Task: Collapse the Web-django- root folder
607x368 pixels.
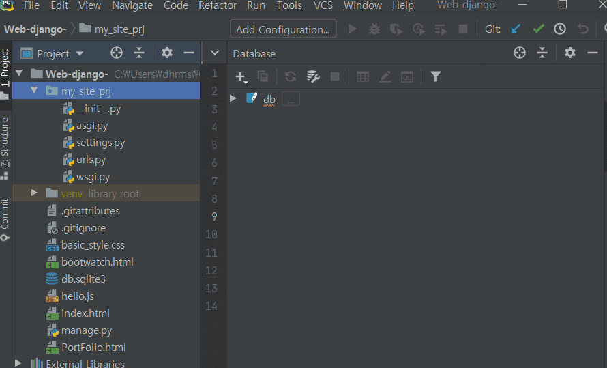Action: 19,73
